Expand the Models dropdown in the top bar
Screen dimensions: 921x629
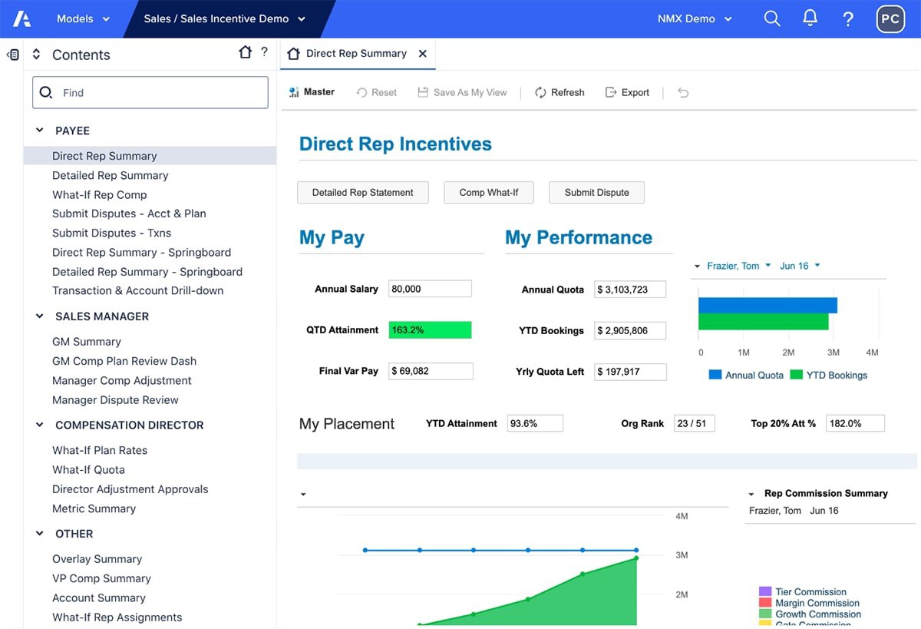tap(84, 18)
